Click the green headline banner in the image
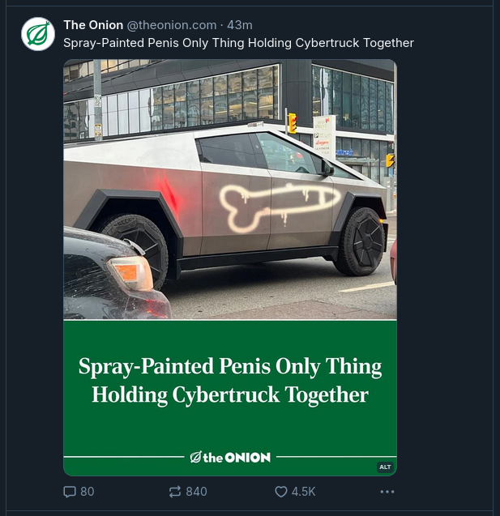 230,380
